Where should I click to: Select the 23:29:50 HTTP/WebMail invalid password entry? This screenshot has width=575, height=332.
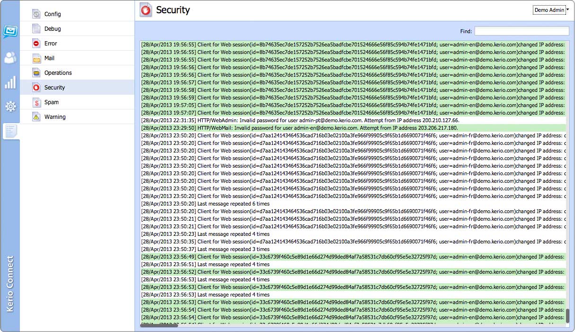(x=353, y=128)
